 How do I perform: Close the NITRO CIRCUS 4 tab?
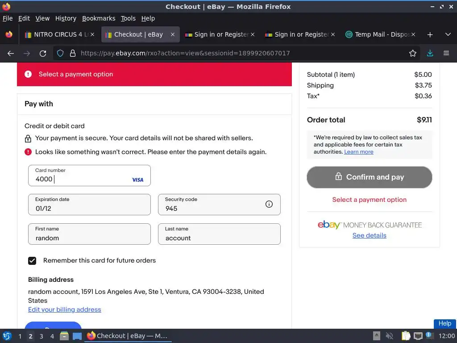point(92,34)
